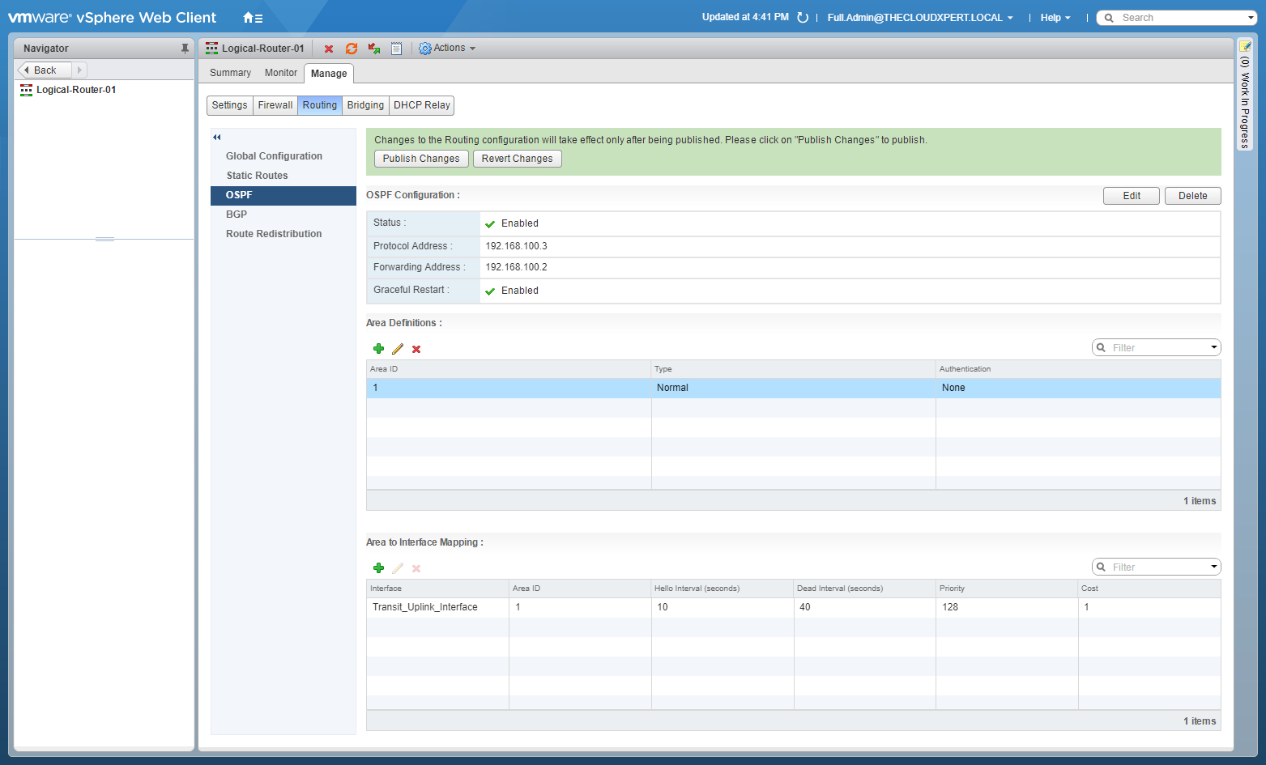
Task: Click the home menu icon in header
Action: coord(253,18)
